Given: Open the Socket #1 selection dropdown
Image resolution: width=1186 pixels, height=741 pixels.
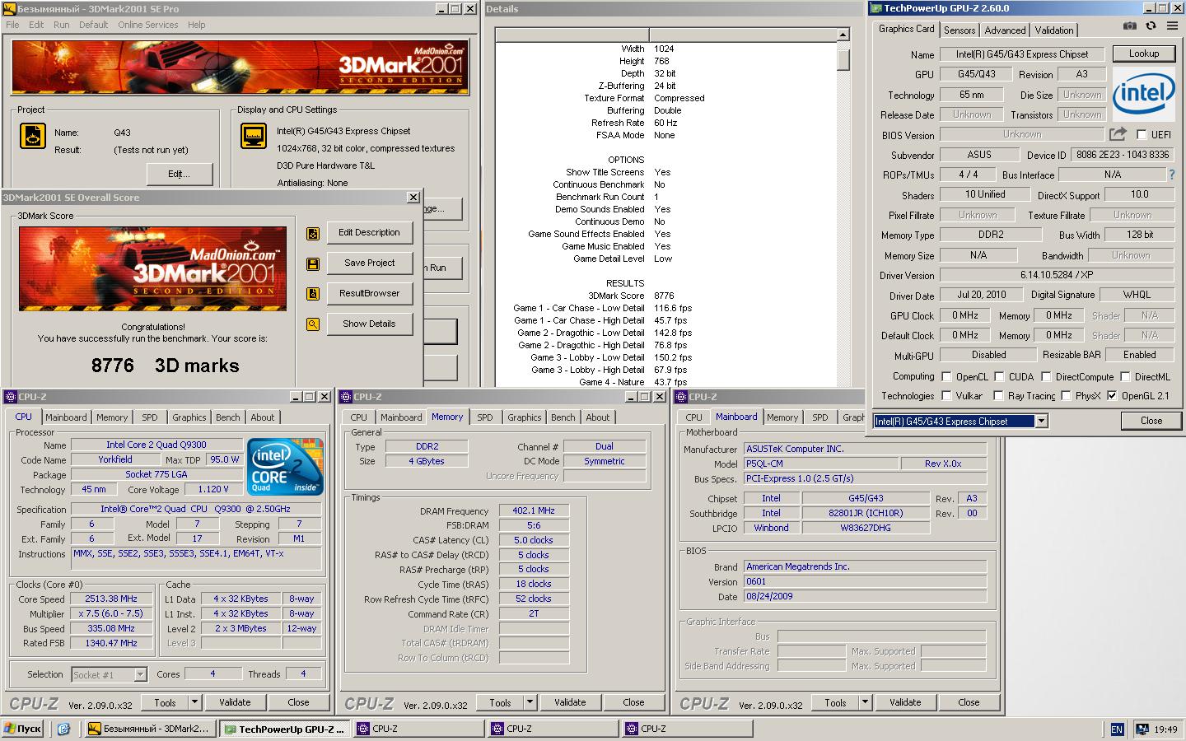Looking at the screenshot, I should pyautogui.click(x=140, y=674).
